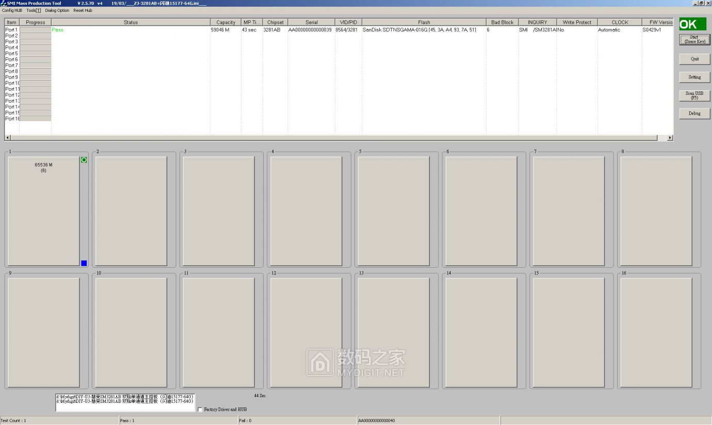Click Scan USB (F5) button
This screenshot has width=712, height=425.
click(694, 95)
